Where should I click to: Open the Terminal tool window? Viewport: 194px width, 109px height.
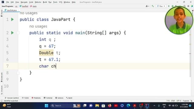coord(48,98)
